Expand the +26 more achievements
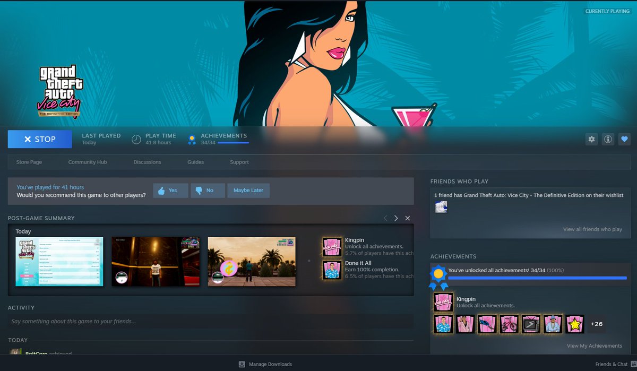 597,324
